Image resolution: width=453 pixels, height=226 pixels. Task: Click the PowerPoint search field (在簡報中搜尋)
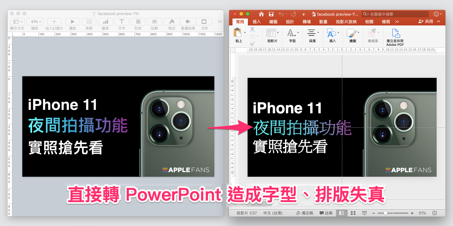pyautogui.click(x=395, y=14)
